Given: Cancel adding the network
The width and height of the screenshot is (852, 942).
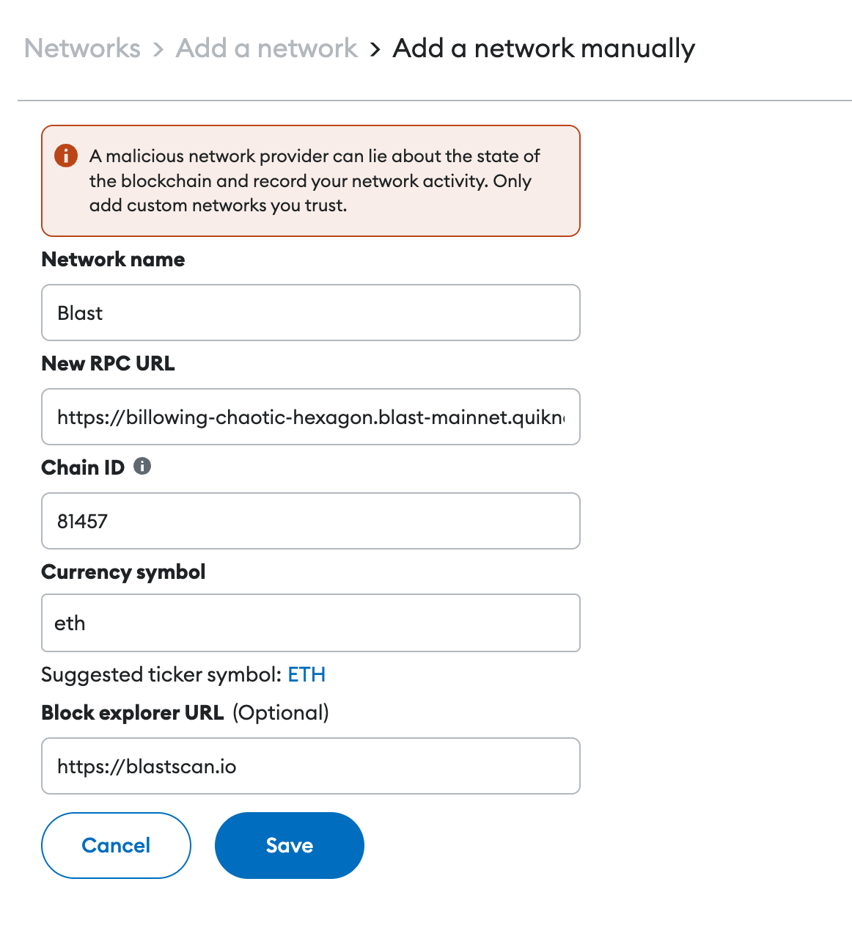Looking at the screenshot, I should tap(116, 845).
